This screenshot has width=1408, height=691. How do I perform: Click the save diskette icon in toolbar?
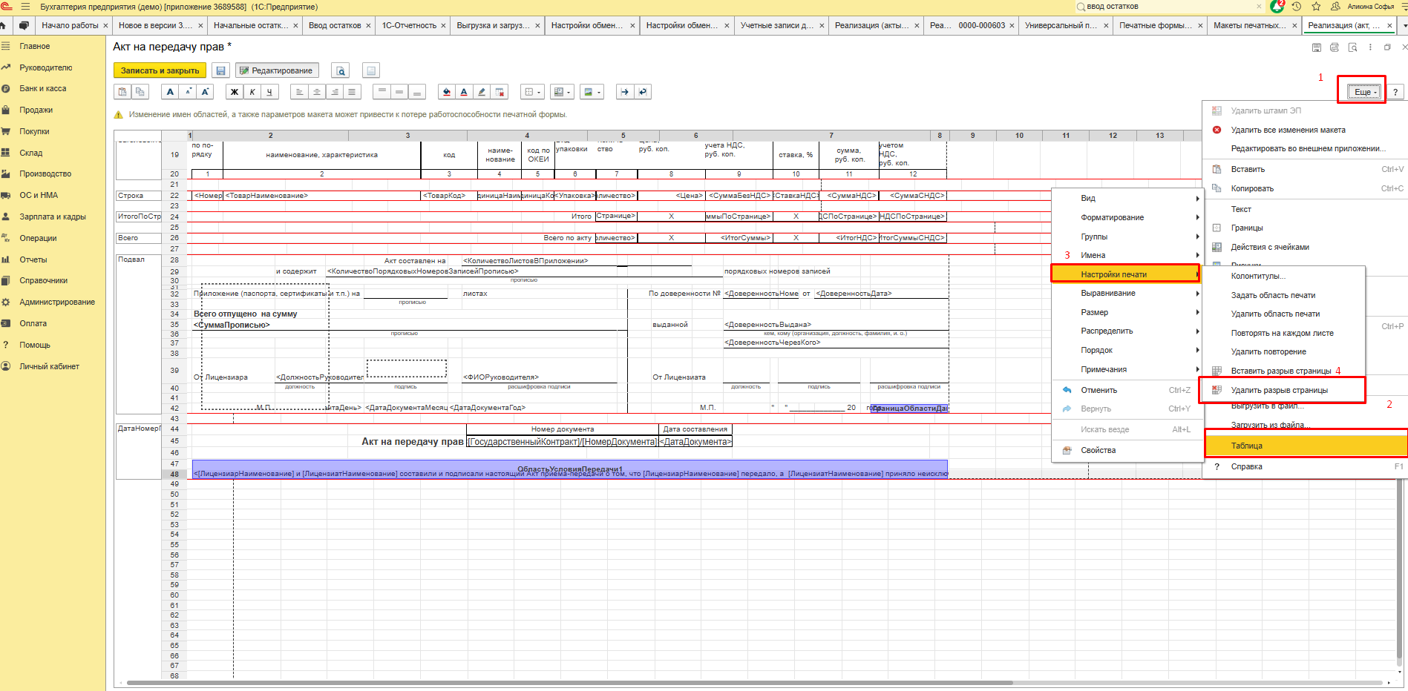click(220, 70)
